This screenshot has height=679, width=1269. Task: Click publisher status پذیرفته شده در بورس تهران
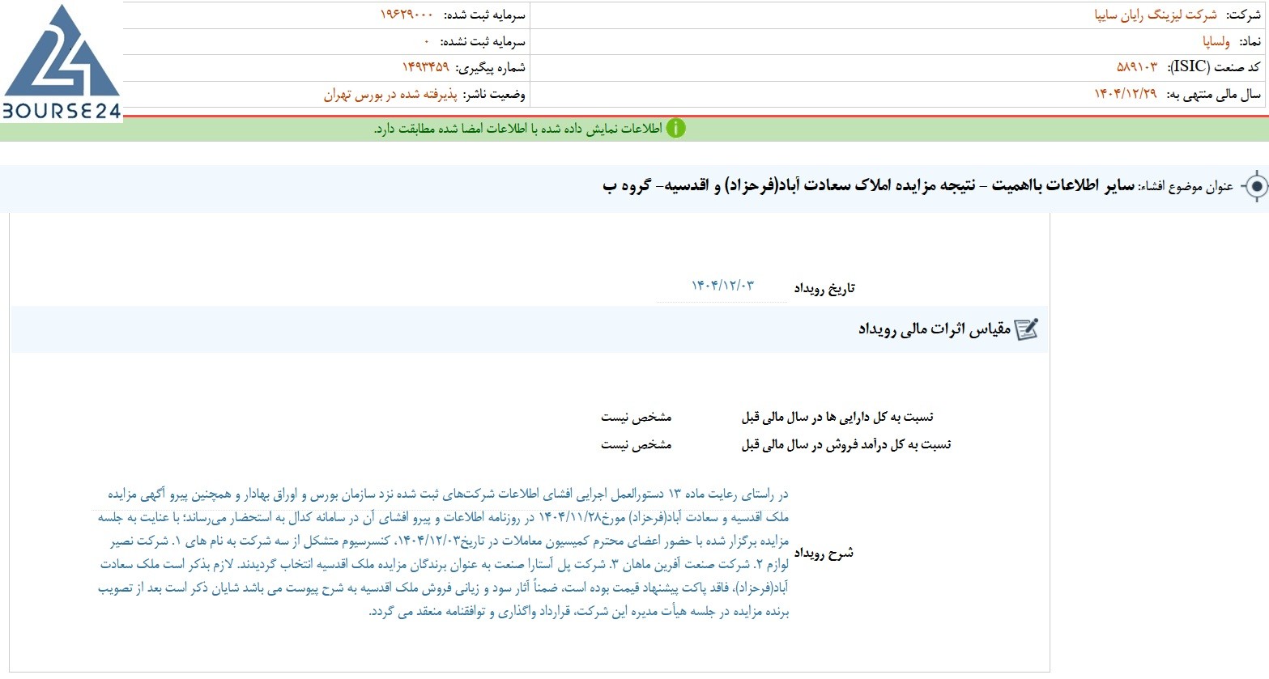click(x=391, y=95)
